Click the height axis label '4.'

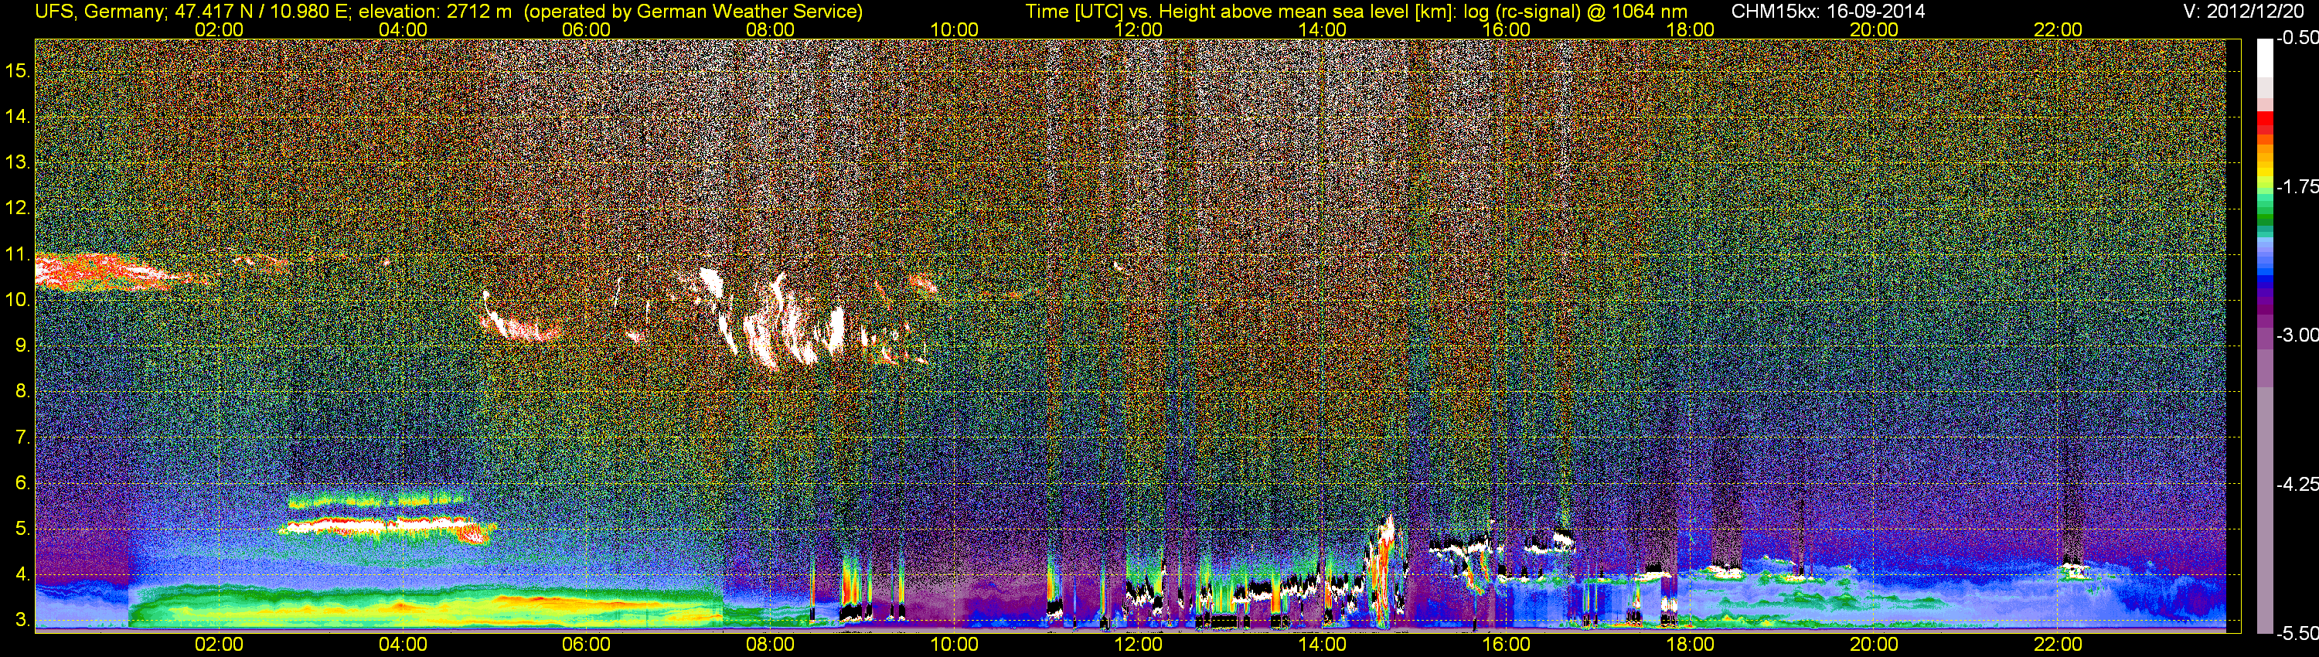point(22,574)
